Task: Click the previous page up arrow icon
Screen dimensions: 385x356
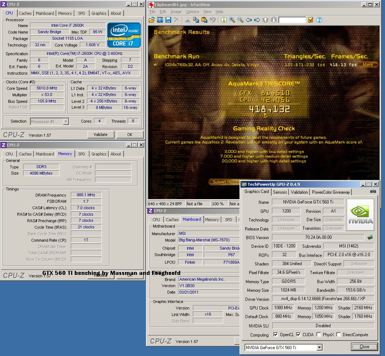Action: pyautogui.click(x=265, y=20)
